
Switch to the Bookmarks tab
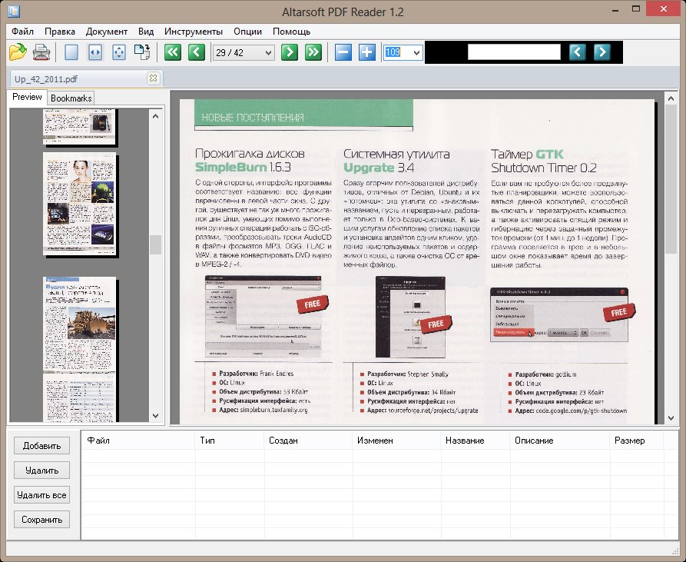[71, 98]
